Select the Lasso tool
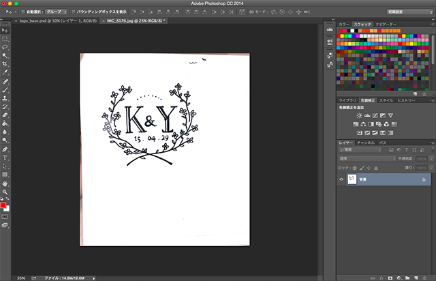Screen dimensions: 436x281 tap(5, 47)
